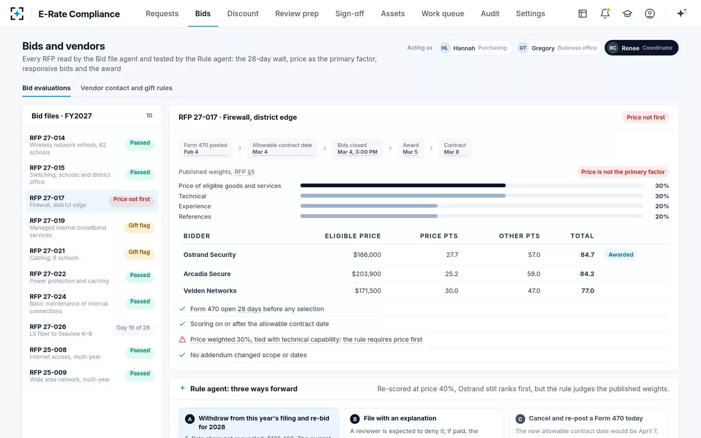701x438 pixels.
Task: Open the Work queue tab
Action: [x=443, y=14]
